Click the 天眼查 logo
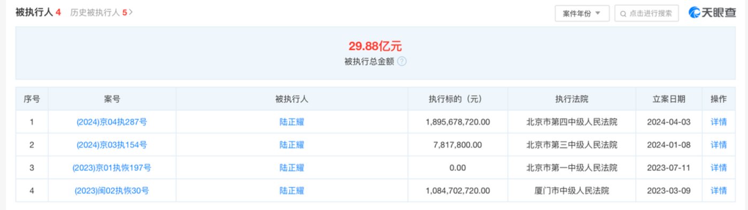The width and height of the screenshot is (748, 210). click(712, 13)
